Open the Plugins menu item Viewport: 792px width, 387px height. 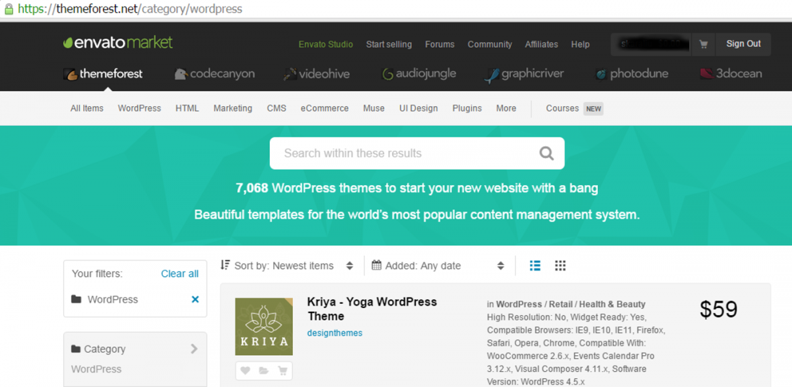point(467,108)
